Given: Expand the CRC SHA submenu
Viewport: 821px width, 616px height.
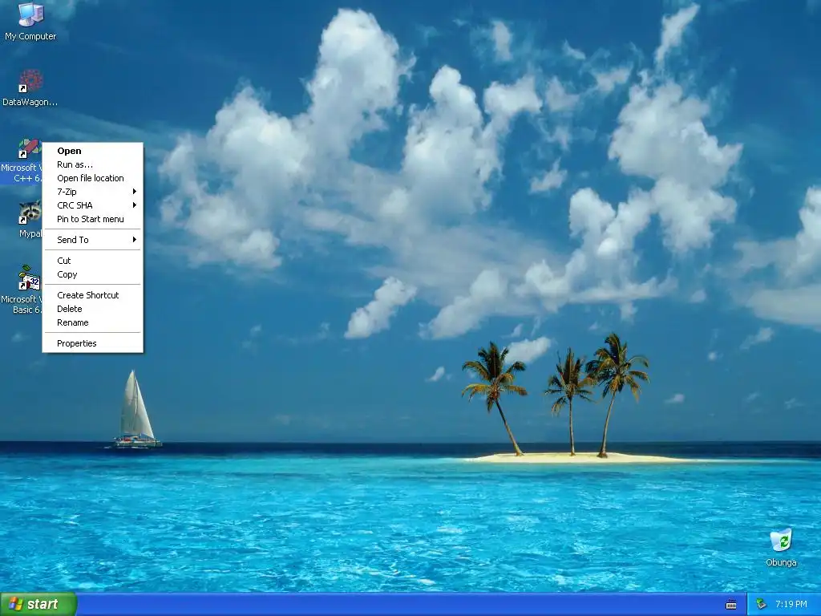Looking at the screenshot, I should [x=93, y=205].
